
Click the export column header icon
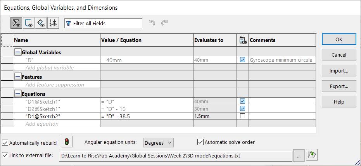(243, 40)
